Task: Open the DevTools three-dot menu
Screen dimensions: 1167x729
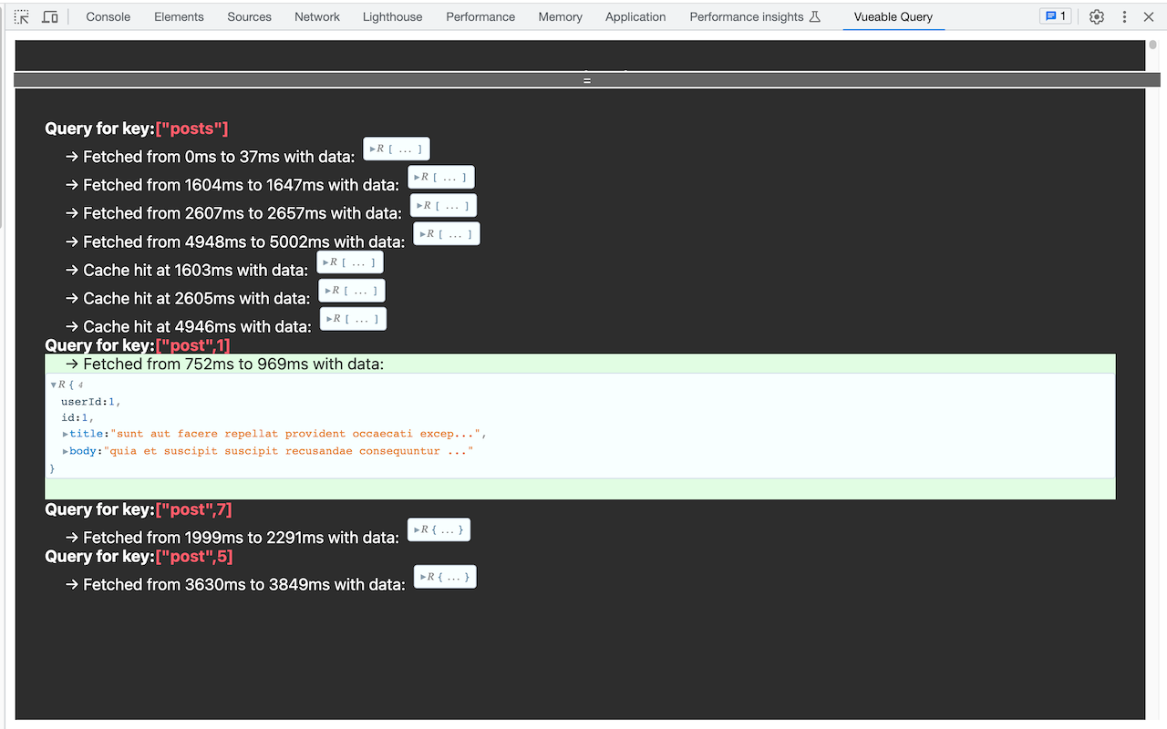Action: coord(1124,16)
